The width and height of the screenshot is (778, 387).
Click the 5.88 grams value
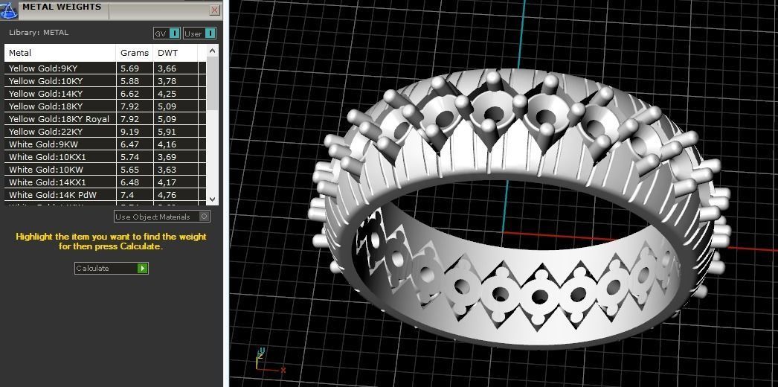[x=129, y=81]
